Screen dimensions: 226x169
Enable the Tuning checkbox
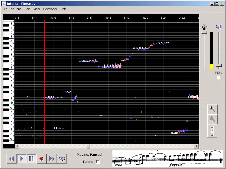coord(98,162)
